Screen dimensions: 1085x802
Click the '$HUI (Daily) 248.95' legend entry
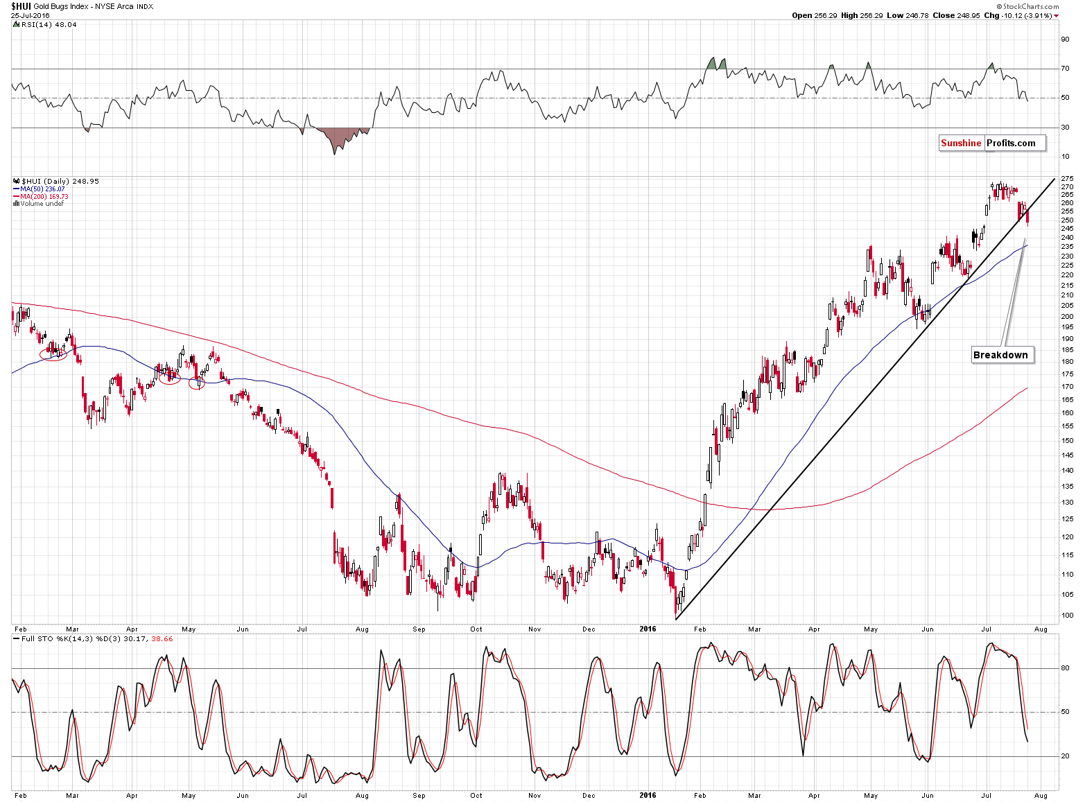tap(60, 181)
